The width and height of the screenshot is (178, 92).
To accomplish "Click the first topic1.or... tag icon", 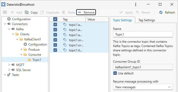I will [65, 40].
